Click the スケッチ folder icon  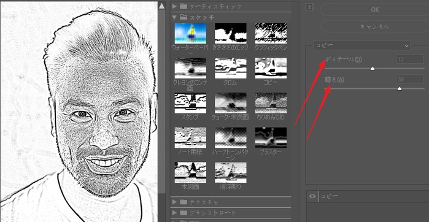click(184, 17)
